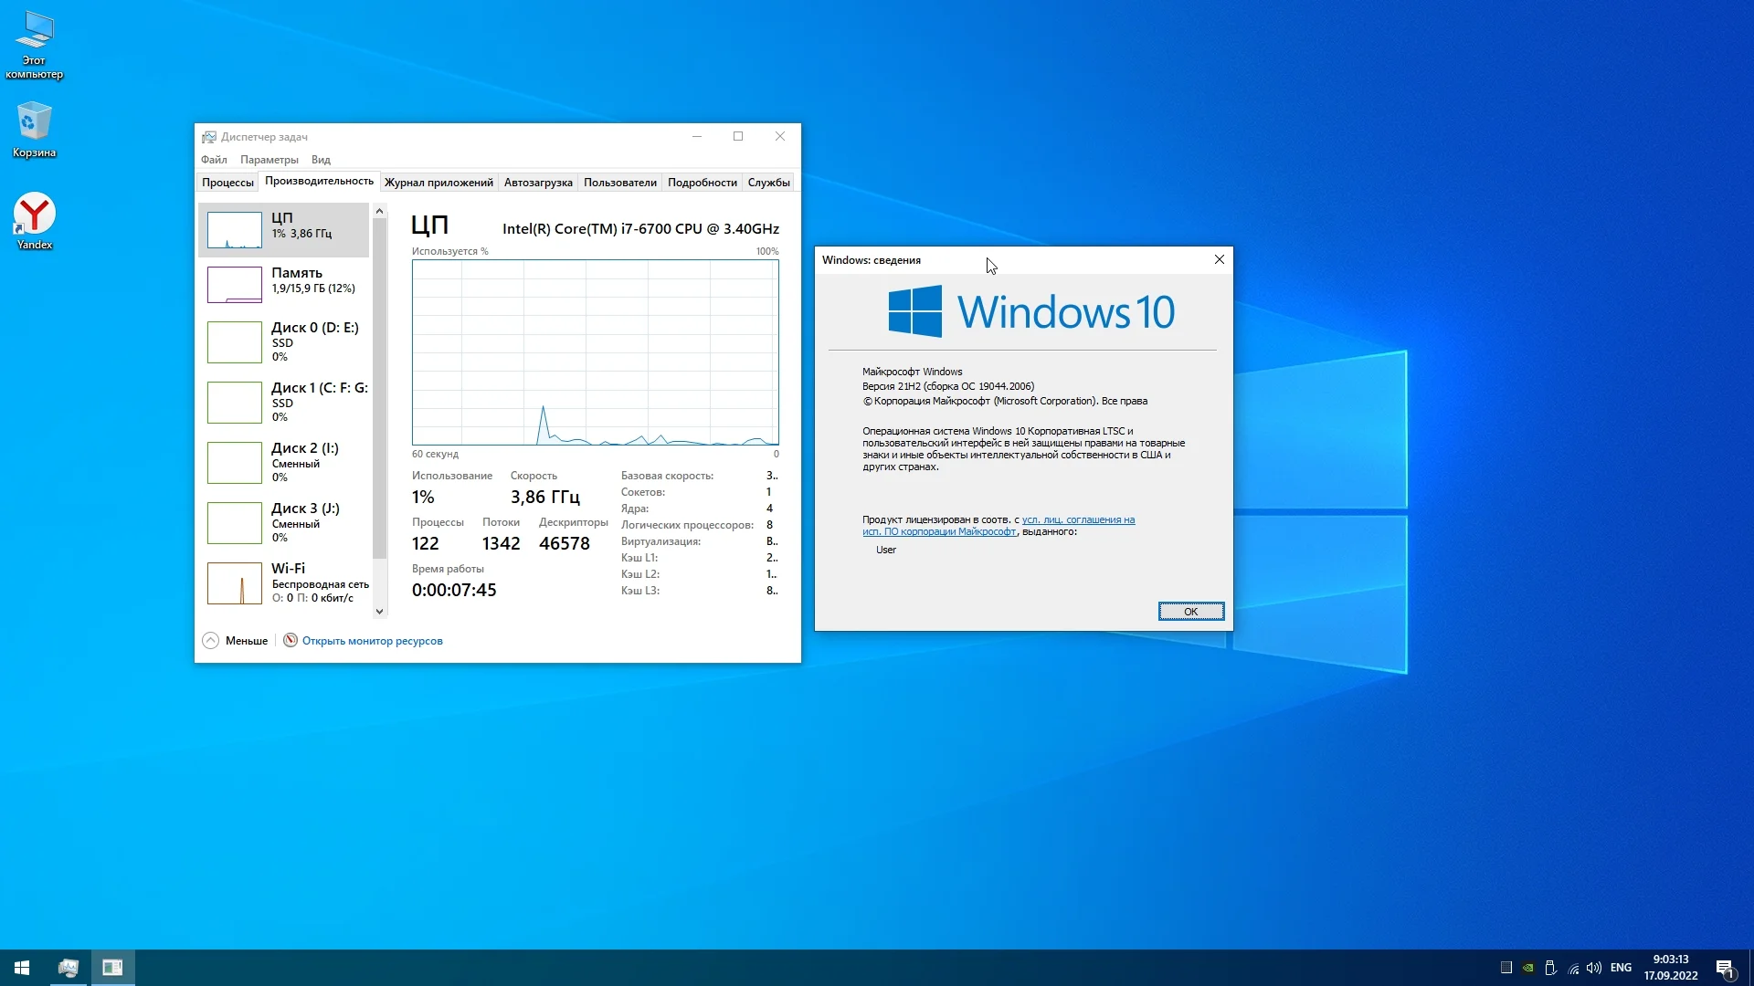Open the 'Файл' menu

click(214, 160)
